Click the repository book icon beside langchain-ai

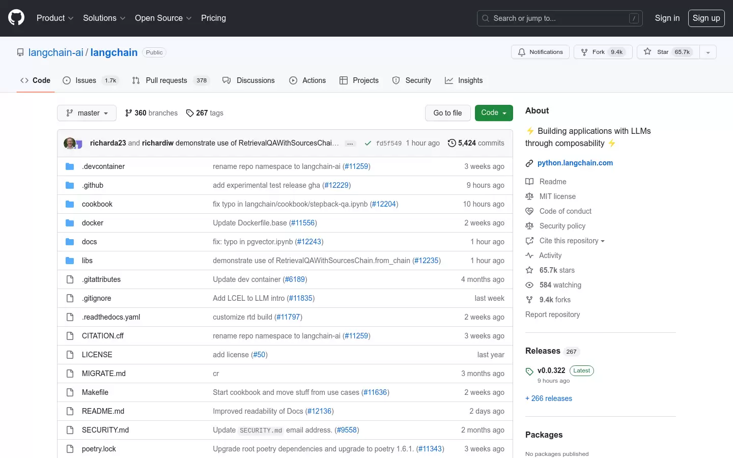point(20,52)
